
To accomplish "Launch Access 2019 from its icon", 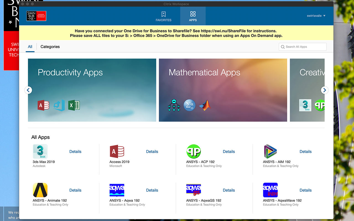I will 117,151.
